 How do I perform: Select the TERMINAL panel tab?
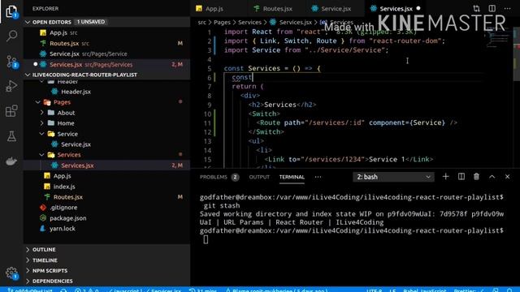(x=292, y=177)
